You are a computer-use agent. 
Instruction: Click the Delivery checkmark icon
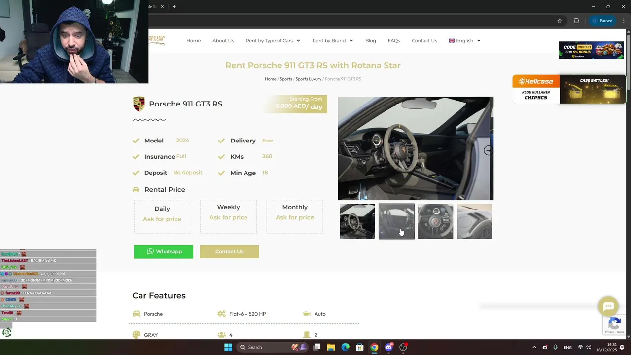click(x=221, y=141)
